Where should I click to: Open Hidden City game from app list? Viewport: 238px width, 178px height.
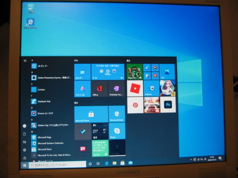51,125
